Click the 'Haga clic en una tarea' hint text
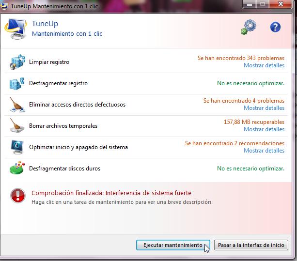297x261 pixels. coord(122,202)
